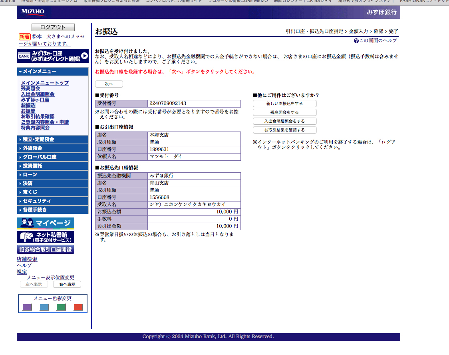
Task: Select the purple menu color swatch
Action: [x=27, y=307]
